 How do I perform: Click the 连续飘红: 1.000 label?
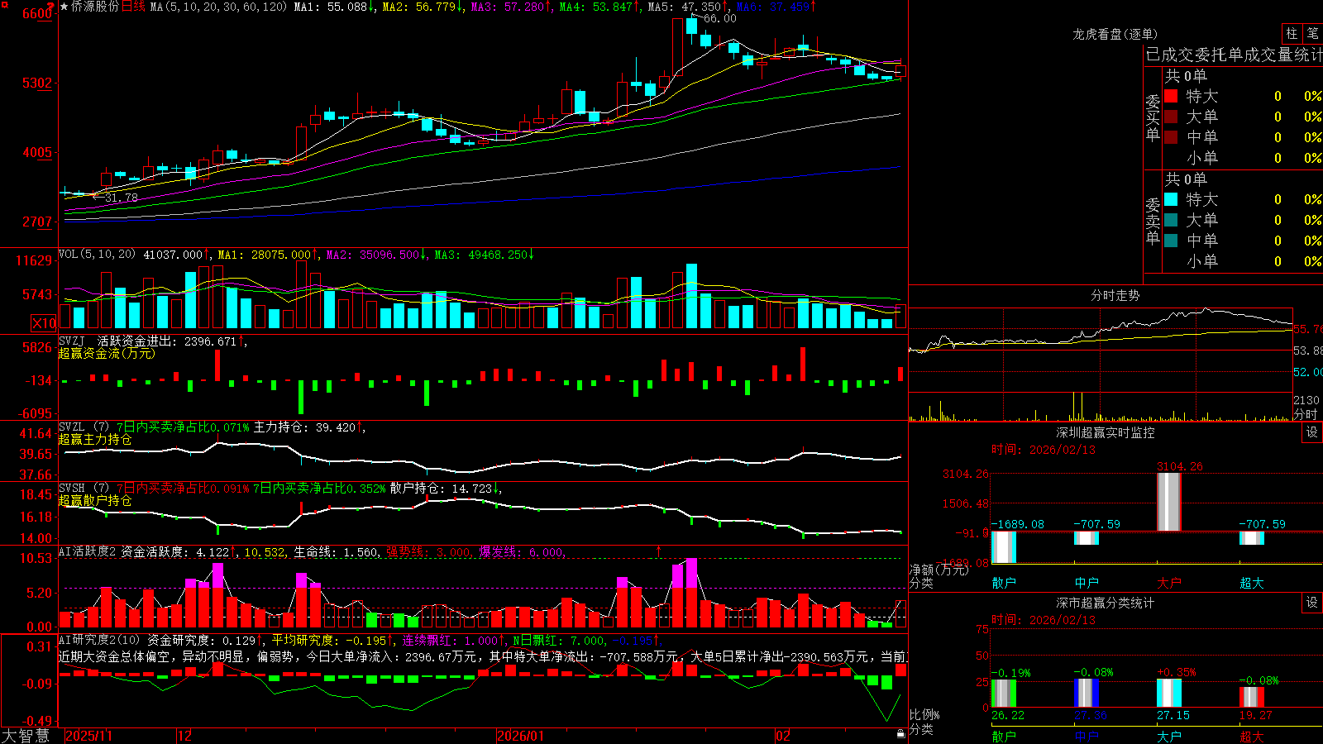(x=453, y=640)
